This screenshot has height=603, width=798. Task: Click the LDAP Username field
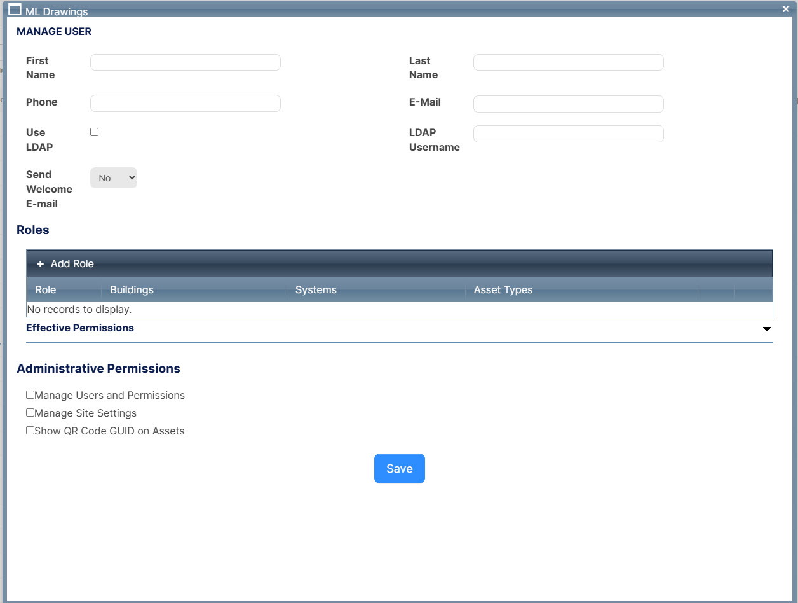(569, 134)
